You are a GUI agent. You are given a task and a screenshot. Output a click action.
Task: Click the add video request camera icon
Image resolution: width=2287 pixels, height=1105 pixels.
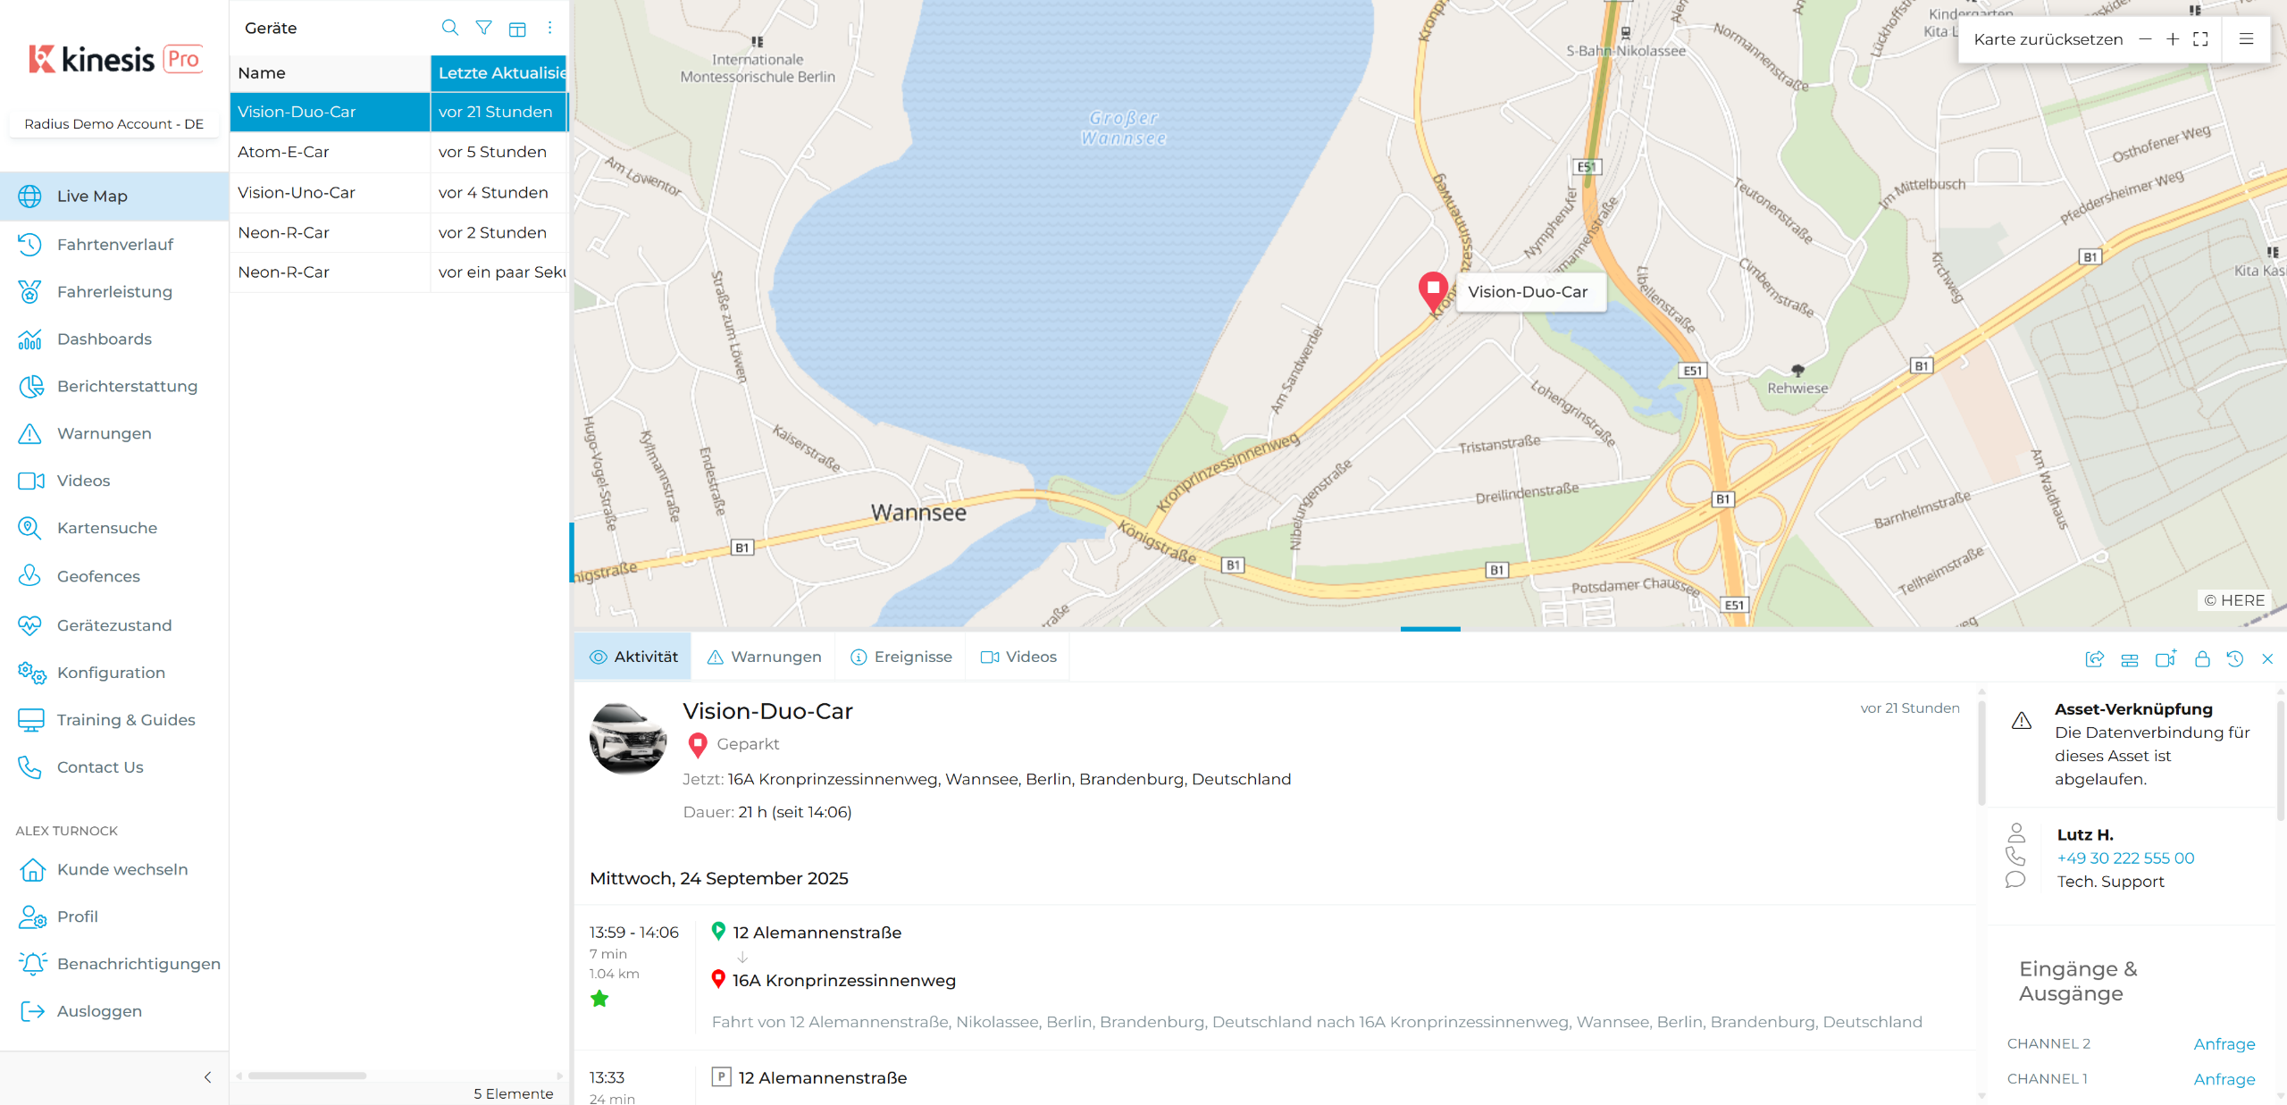point(2166,659)
